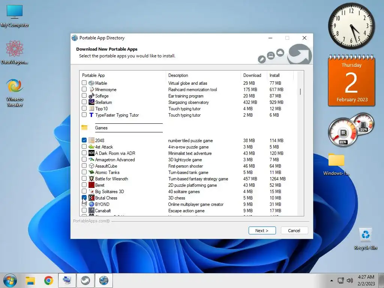Check the Big Solitaires 3D checkbox
The height and width of the screenshot is (288, 384).
tap(84, 191)
